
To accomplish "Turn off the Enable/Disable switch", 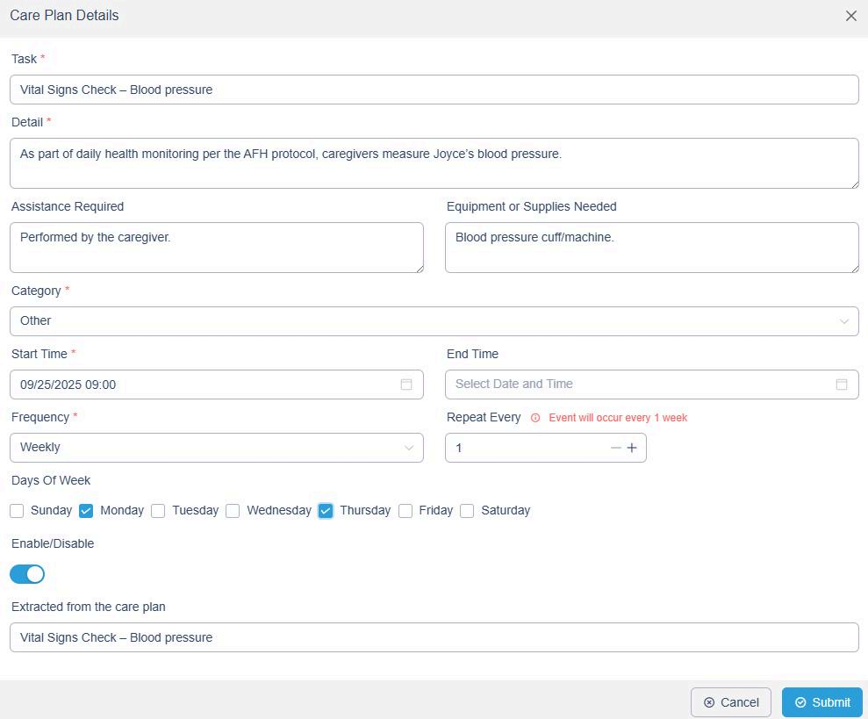I will click(x=27, y=574).
